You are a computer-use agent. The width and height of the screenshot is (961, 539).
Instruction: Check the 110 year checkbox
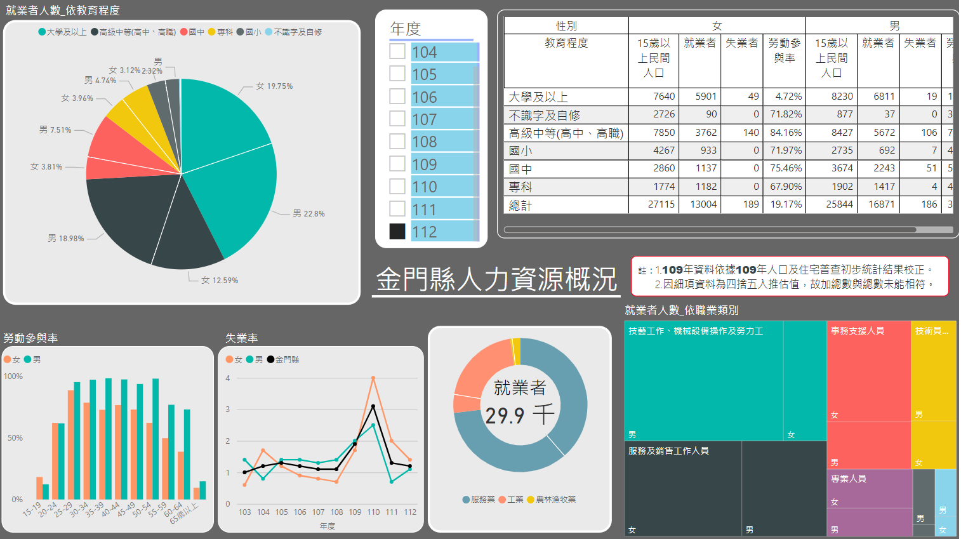[x=397, y=186]
